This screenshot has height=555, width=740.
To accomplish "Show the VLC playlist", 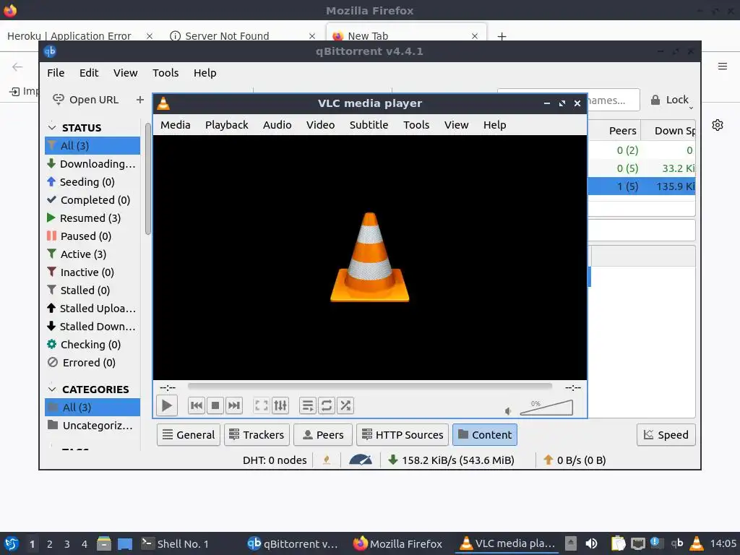I will coord(308,405).
